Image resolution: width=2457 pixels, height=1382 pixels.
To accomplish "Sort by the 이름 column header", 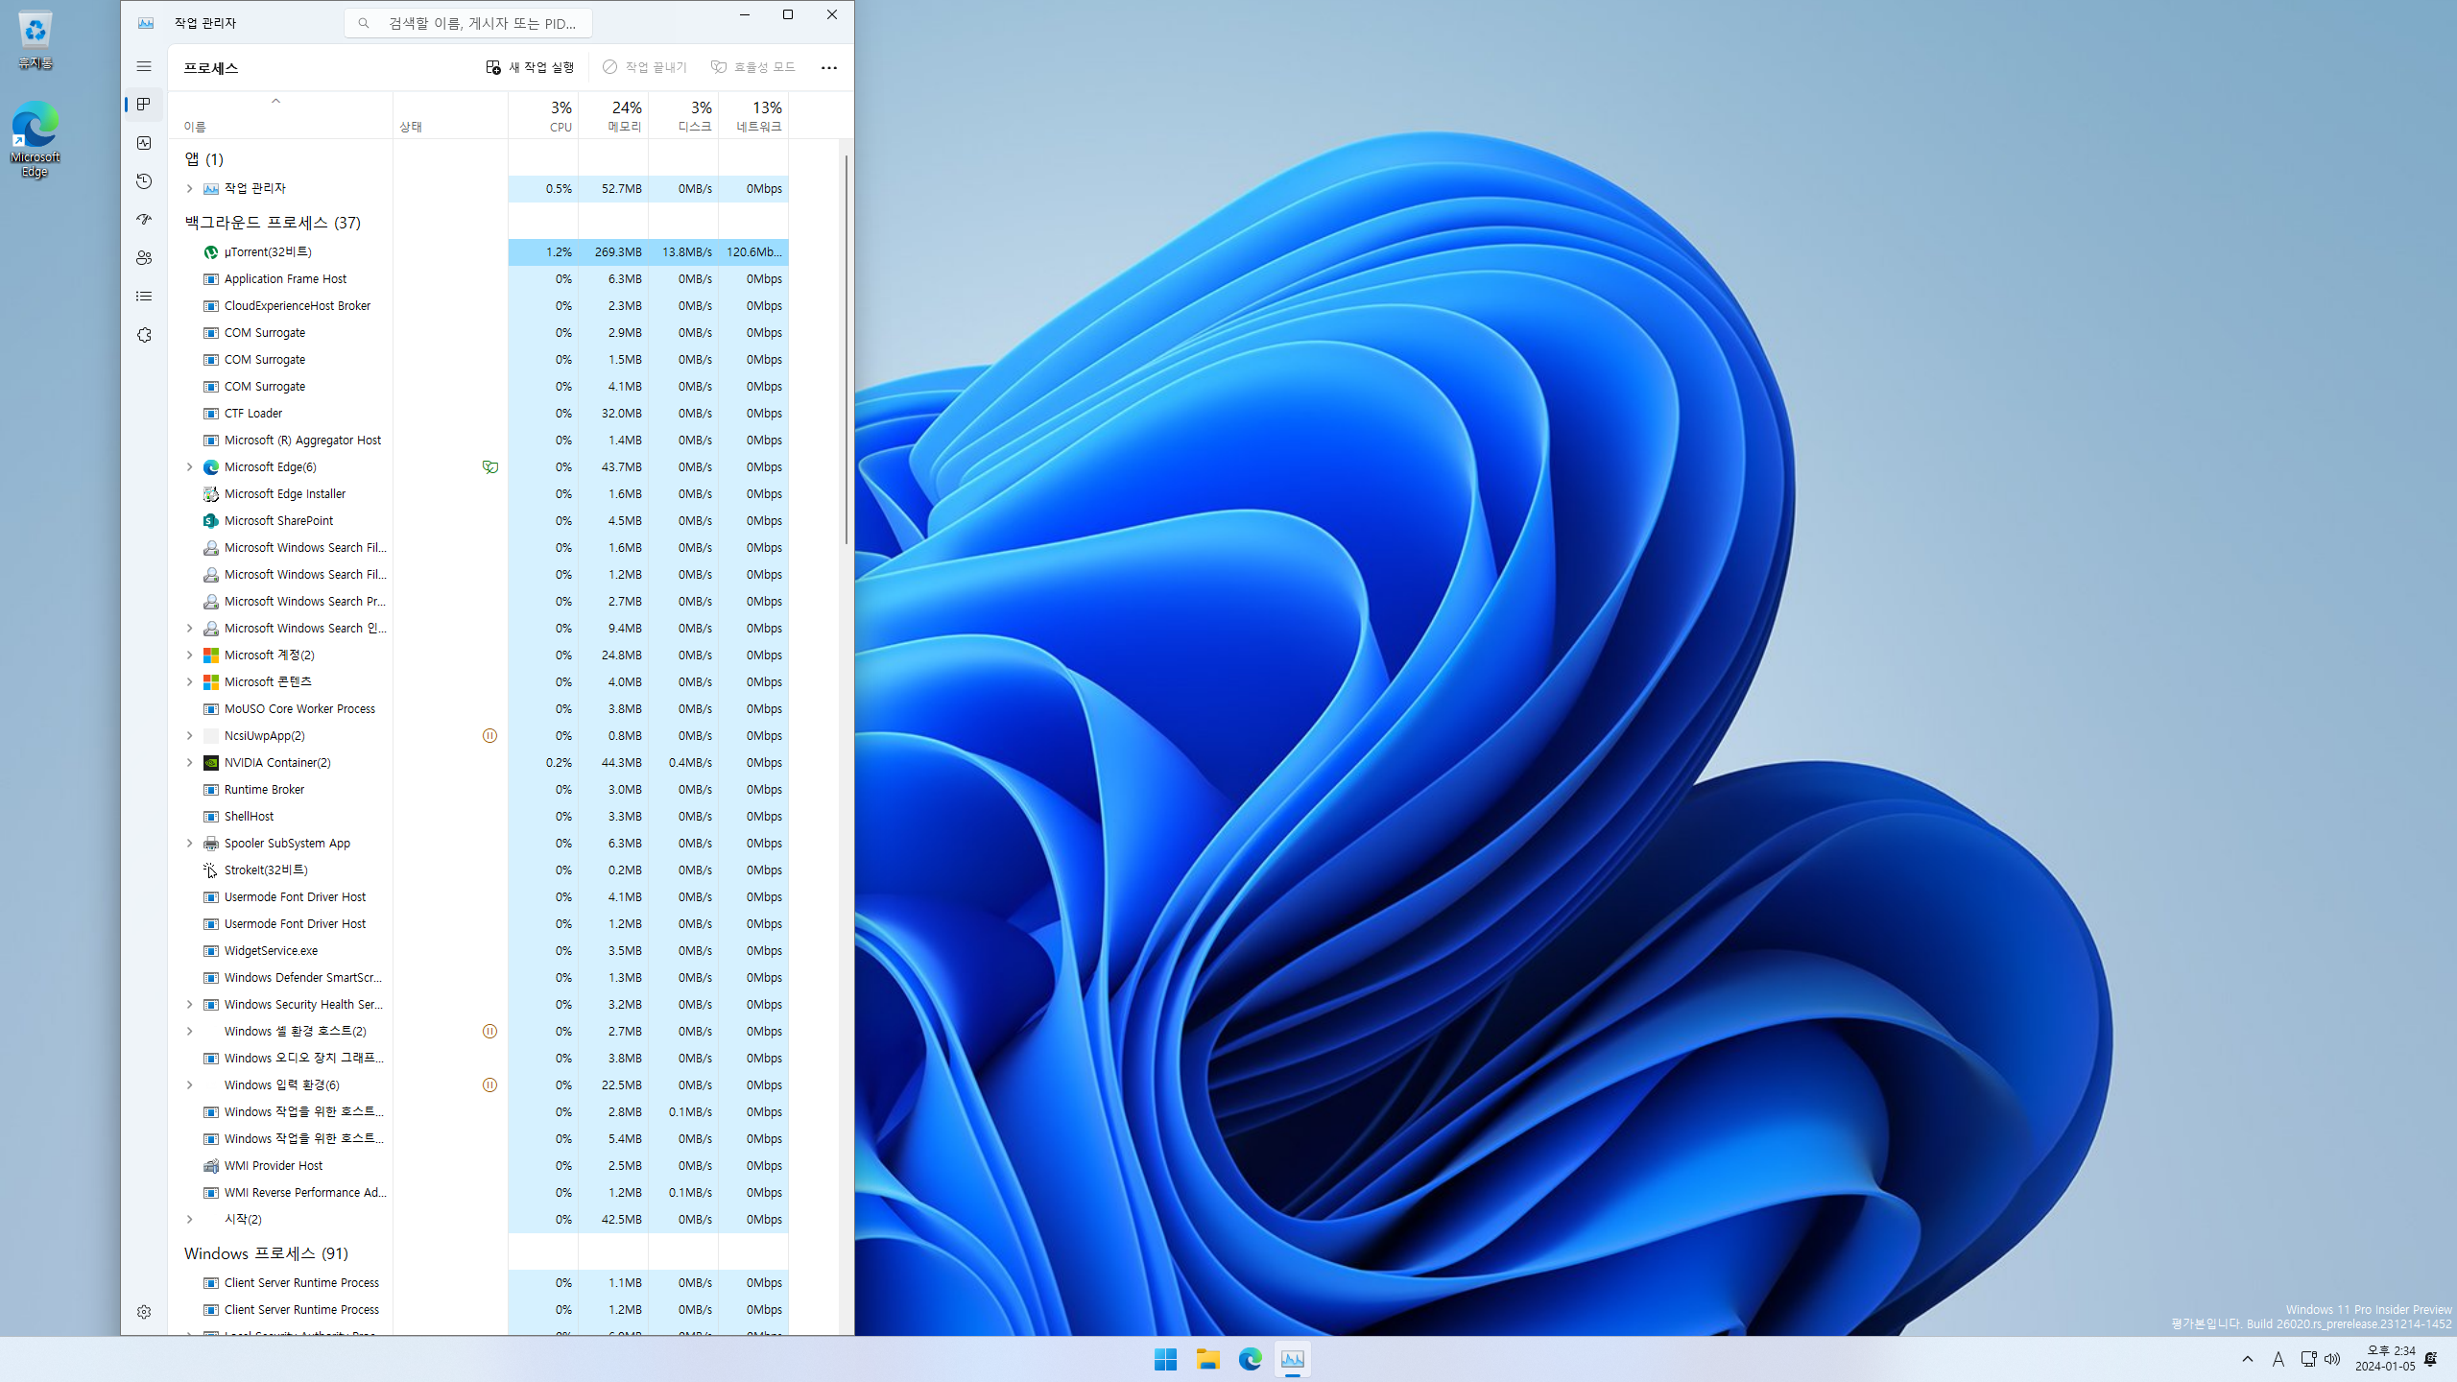I will (x=280, y=115).
